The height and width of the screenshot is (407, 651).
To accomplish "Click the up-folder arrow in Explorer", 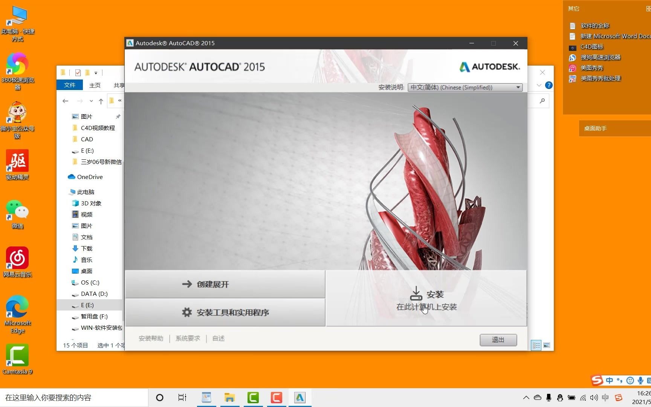I will [101, 101].
